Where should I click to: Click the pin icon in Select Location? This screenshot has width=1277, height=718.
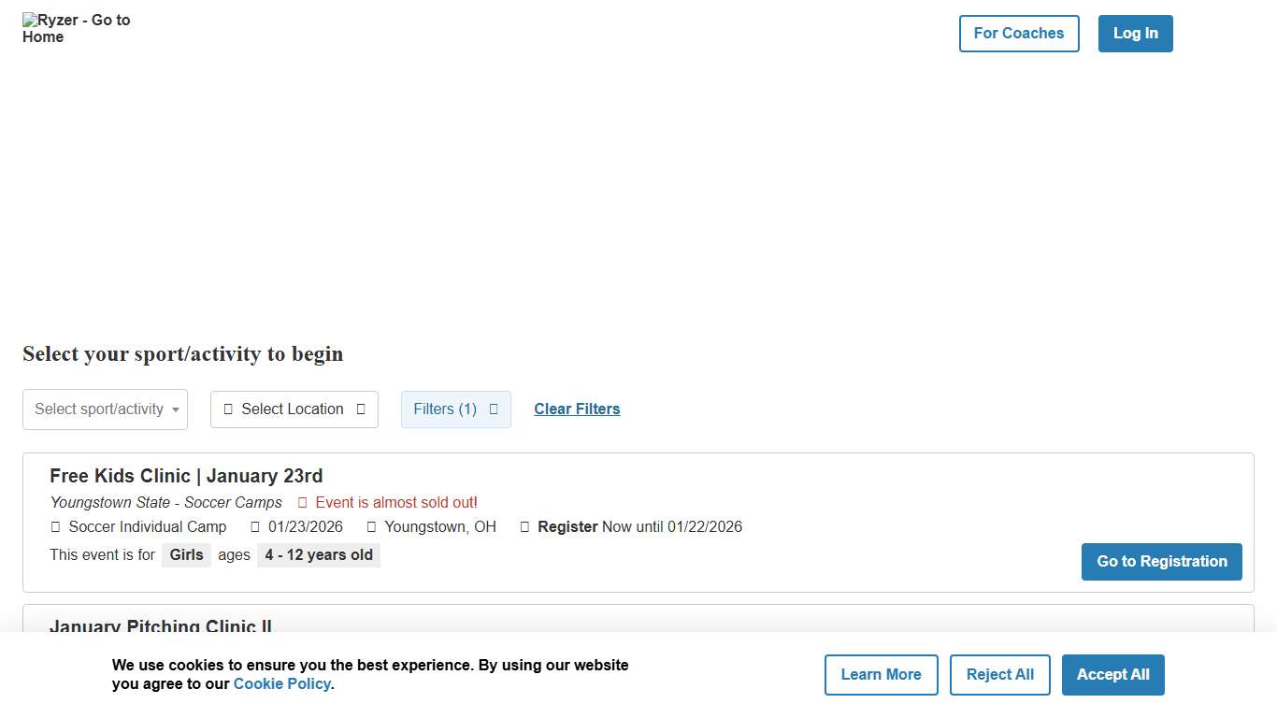click(228, 409)
